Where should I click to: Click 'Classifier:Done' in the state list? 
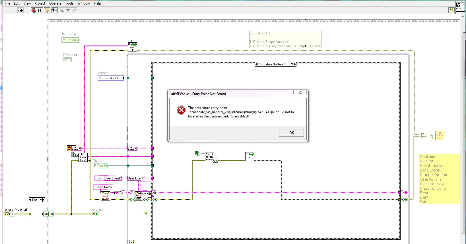(433, 188)
